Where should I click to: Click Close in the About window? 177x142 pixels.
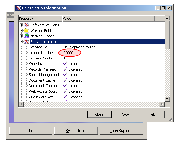31,131
